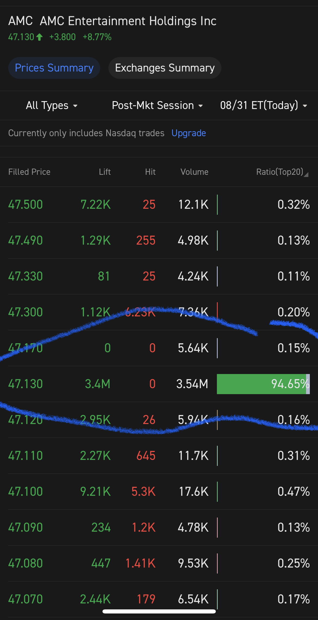Image resolution: width=318 pixels, height=620 pixels.
Task: Click the 0.47% ratio value
Action: [x=294, y=492]
